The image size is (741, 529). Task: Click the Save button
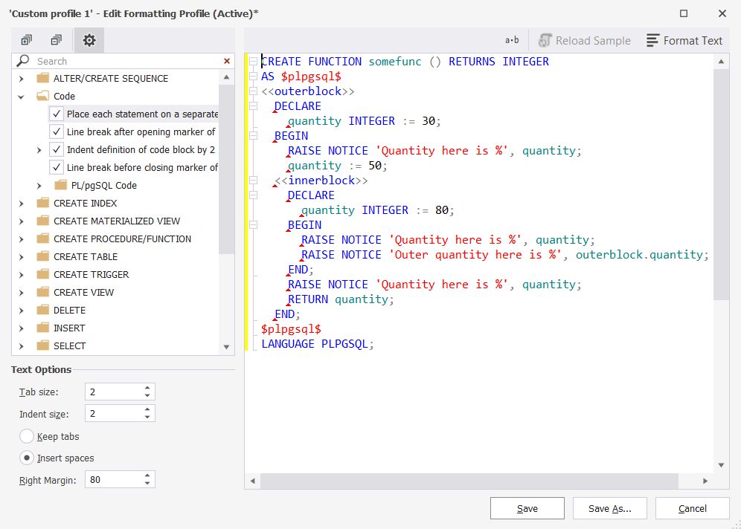point(527,508)
